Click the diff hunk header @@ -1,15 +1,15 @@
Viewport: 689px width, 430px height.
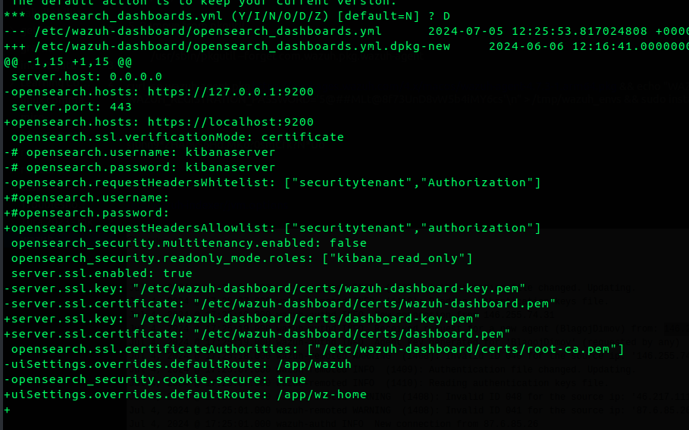[67, 61]
